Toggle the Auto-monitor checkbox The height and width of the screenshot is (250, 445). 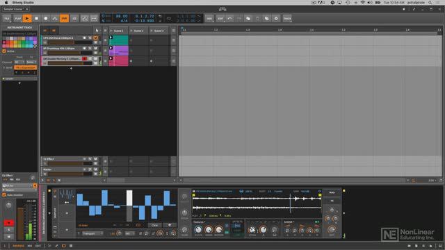point(4,195)
